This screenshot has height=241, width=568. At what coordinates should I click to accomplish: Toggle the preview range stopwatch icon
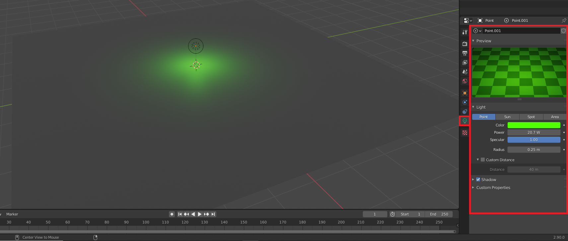pos(392,214)
